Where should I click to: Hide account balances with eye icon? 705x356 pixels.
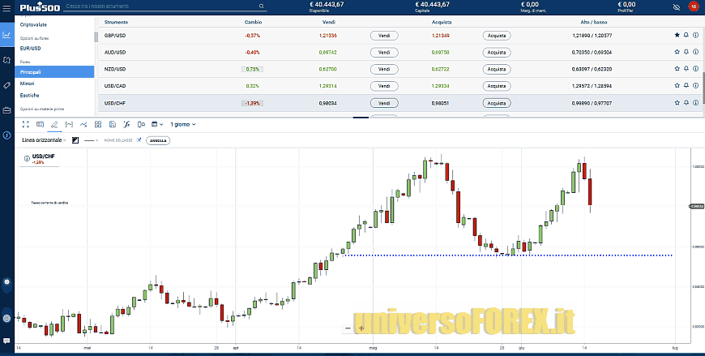tap(676, 7)
